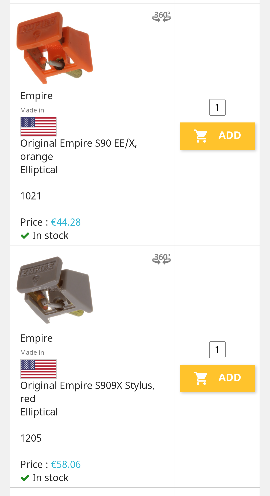Click the USA flag under orange Empire stylus

(38, 126)
